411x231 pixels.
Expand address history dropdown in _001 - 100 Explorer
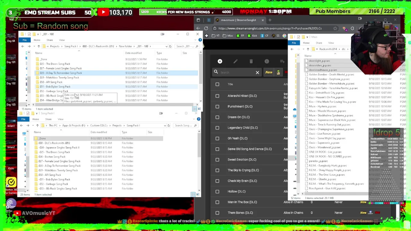[166, 46]
